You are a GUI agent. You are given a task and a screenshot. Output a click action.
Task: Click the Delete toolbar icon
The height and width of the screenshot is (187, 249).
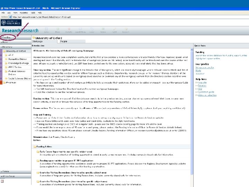click(x=69, y=30)
